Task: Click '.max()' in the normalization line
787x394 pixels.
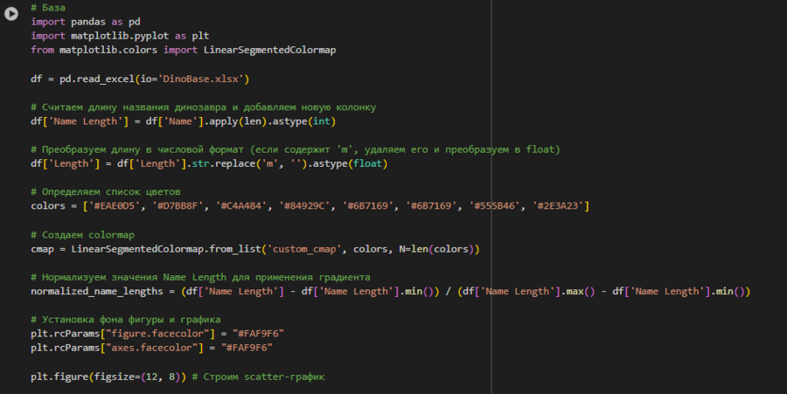Action: [578, 291]
